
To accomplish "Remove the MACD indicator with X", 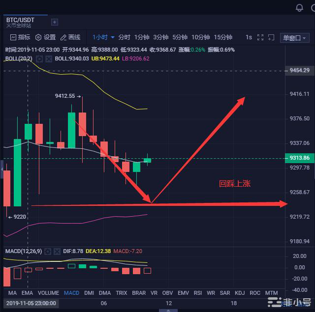I will tap(57, 252).
